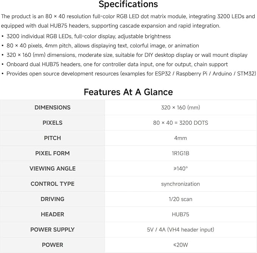The height and width of the screenshot is (253, 257).
Task: Click the Features At A Glance heading
Action: coord(128,92)
